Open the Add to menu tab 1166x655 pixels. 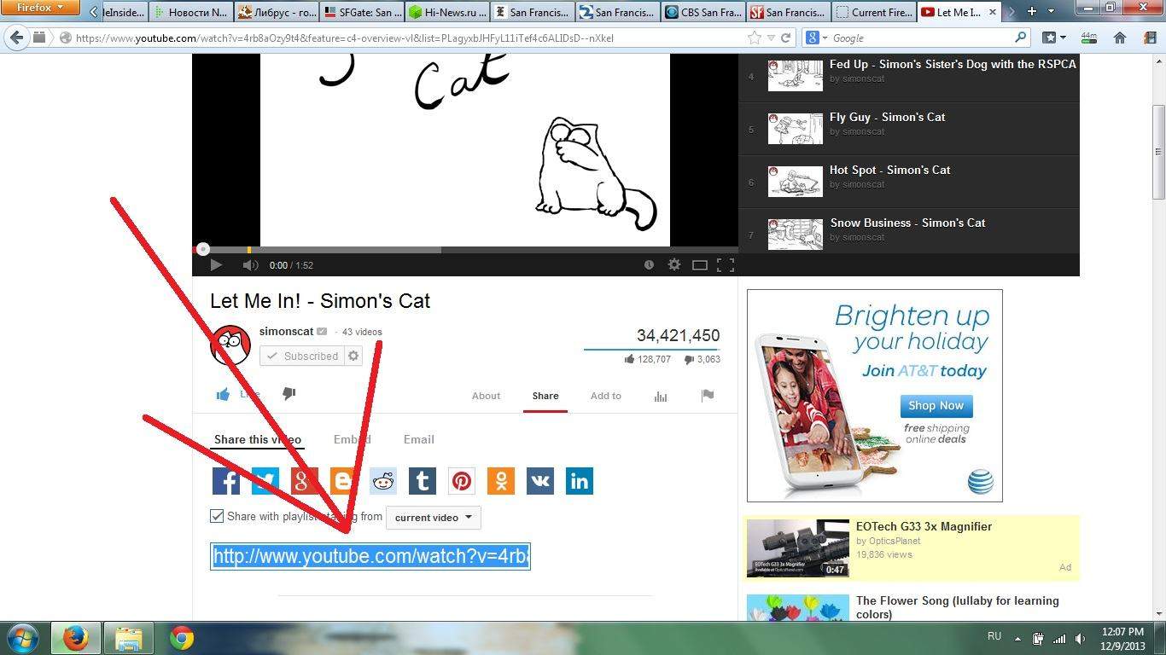click(x=606, y=396)
